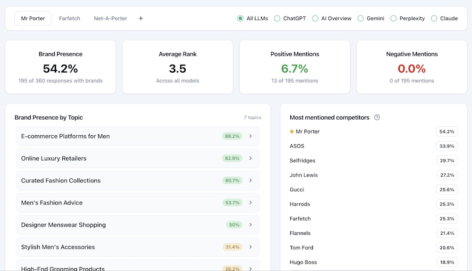The height and width of the screenshot is (271, 472).
Task: Expand the E-commerce Platforms for Men chevron
Action: tap(251, 136)
